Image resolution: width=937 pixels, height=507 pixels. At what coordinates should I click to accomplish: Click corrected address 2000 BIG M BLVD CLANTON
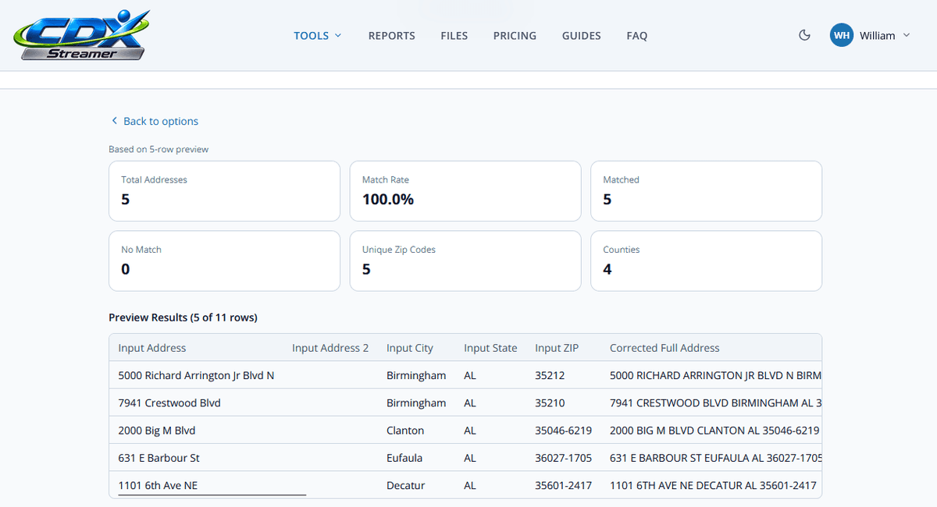714,431
